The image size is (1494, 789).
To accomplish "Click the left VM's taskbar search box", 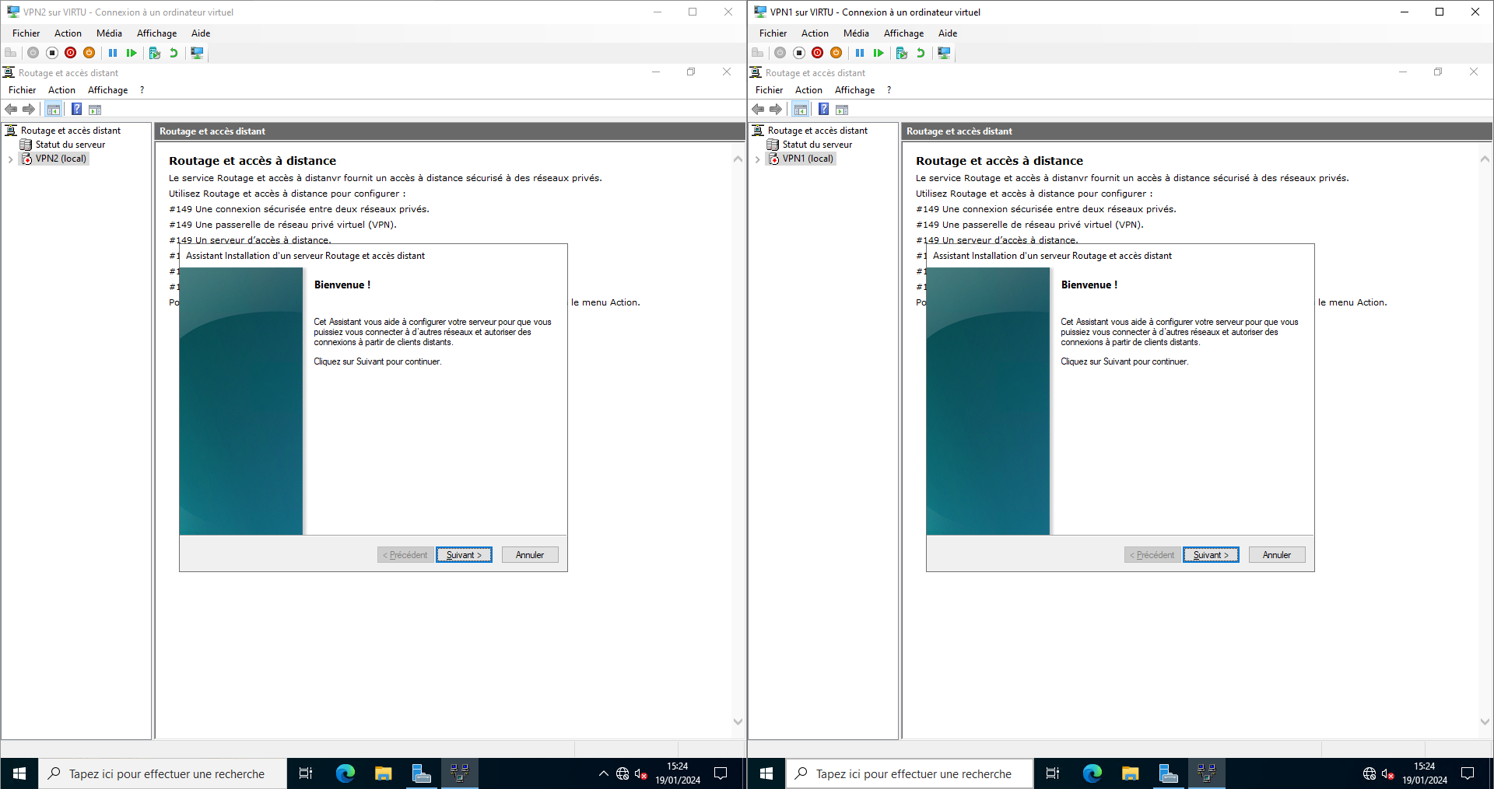I will coord(163,774).
